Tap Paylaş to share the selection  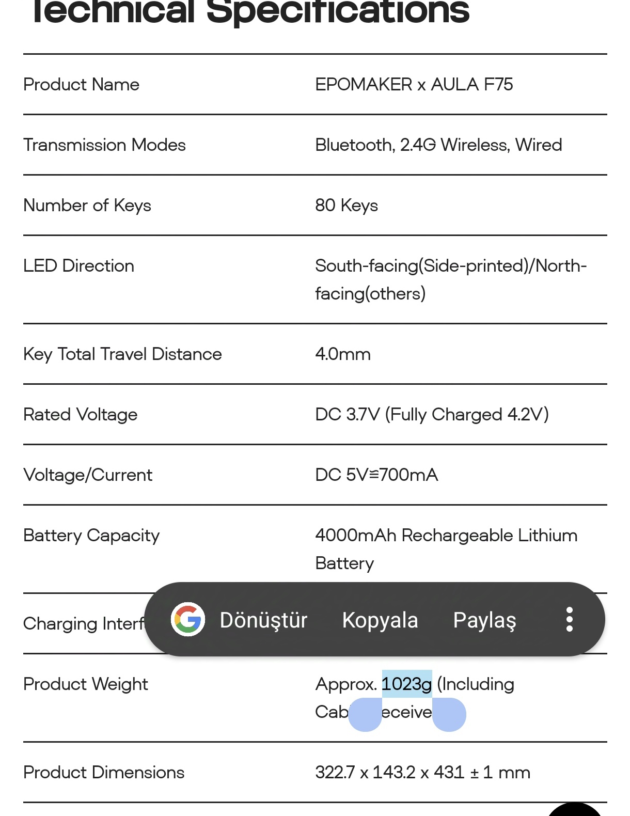(484, 620)
